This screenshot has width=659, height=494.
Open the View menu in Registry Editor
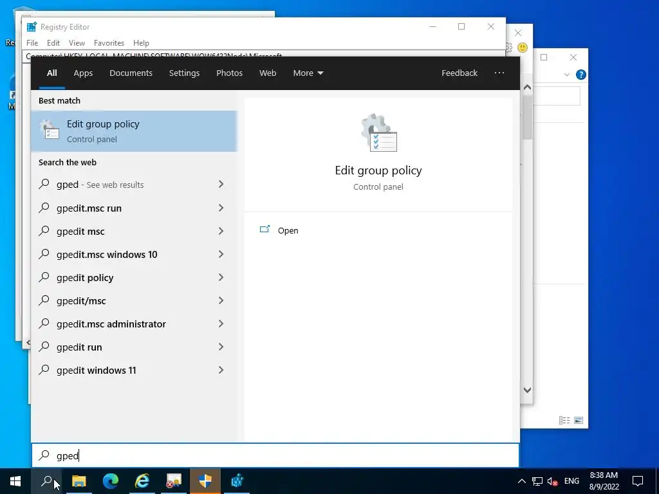(x=77, y=43)
